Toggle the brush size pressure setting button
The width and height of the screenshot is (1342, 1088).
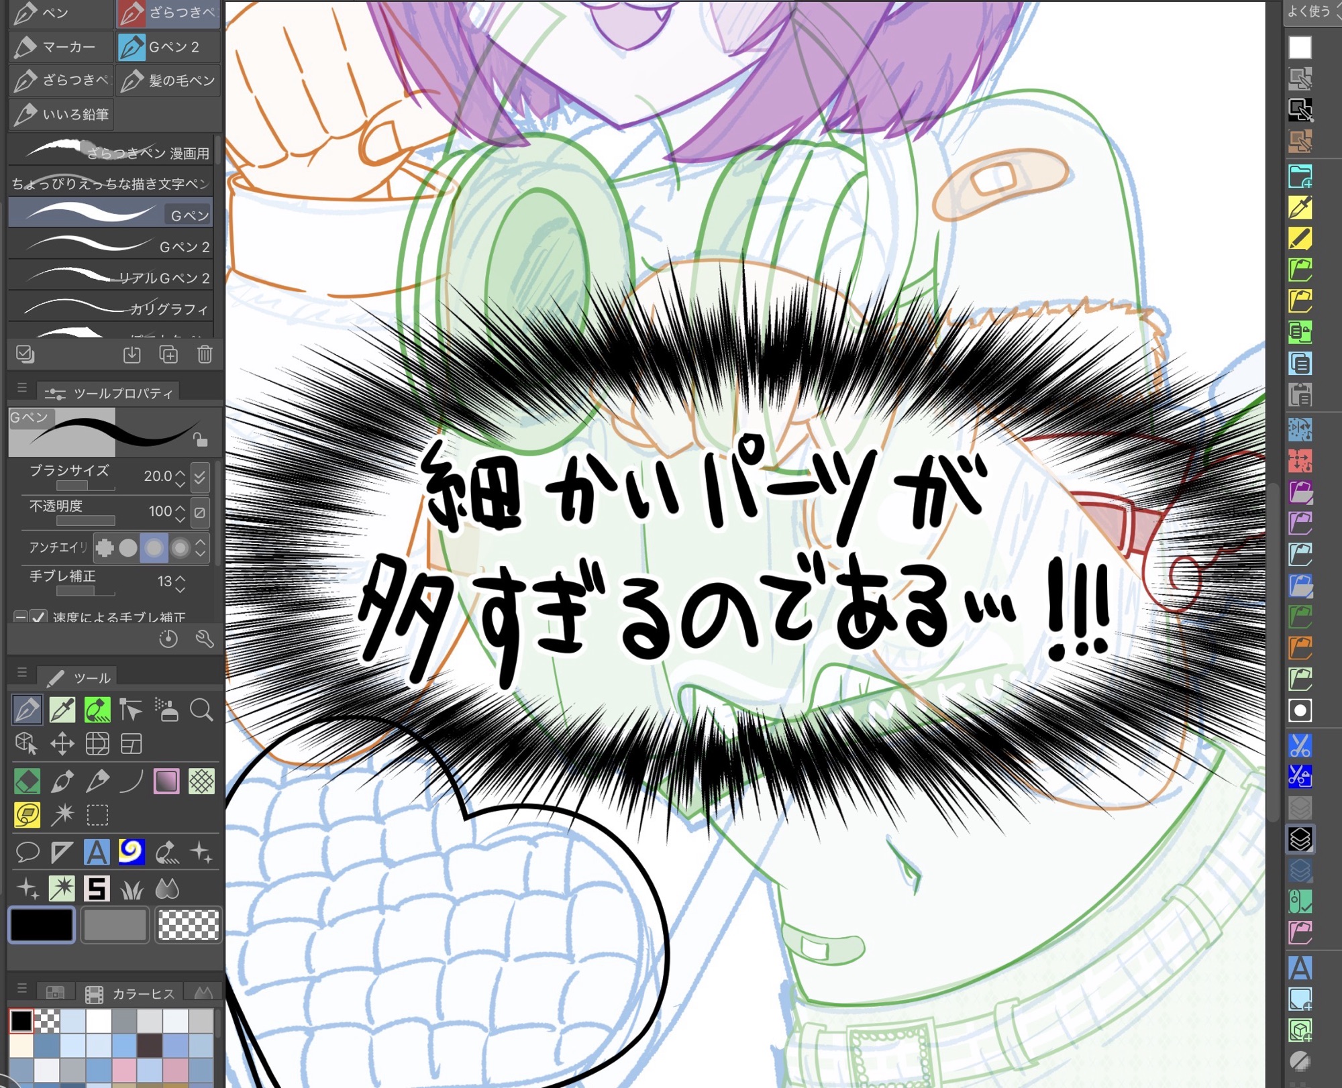(200, 477)
